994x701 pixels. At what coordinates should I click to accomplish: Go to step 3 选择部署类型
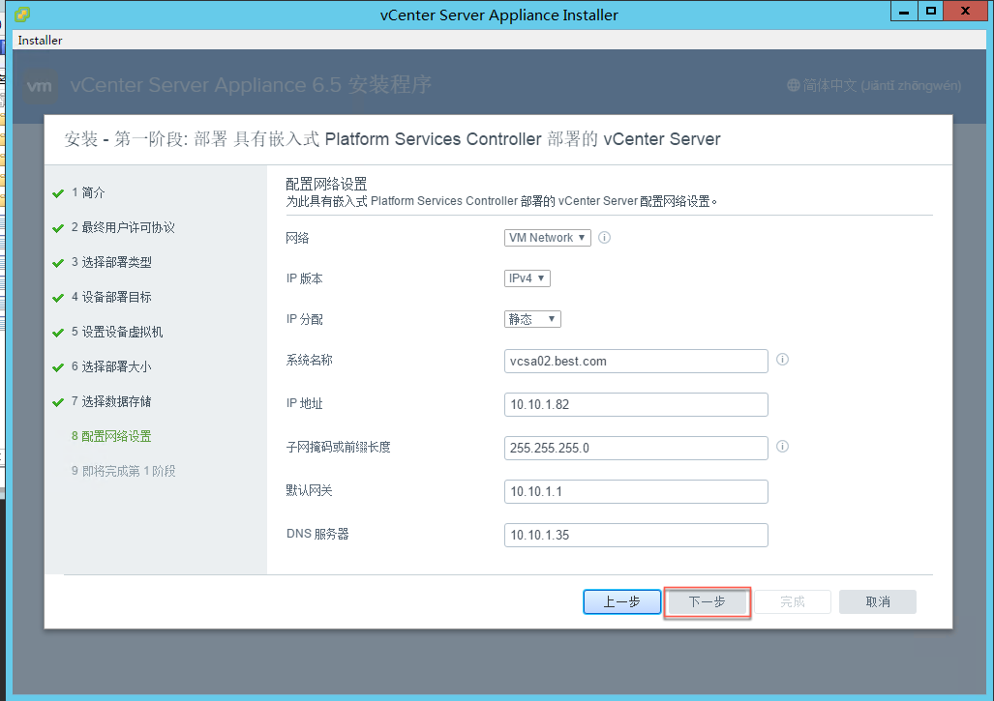(111, 262)
